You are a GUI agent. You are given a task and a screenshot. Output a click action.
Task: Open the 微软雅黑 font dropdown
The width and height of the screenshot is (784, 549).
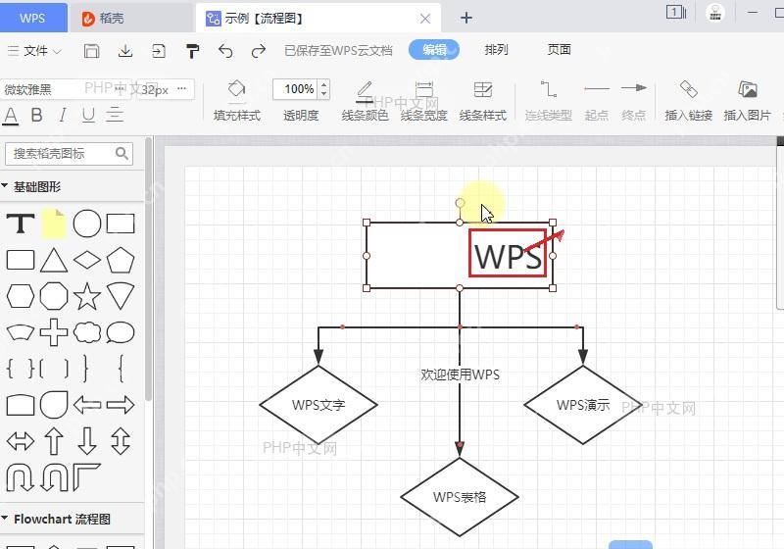point(65,89)
